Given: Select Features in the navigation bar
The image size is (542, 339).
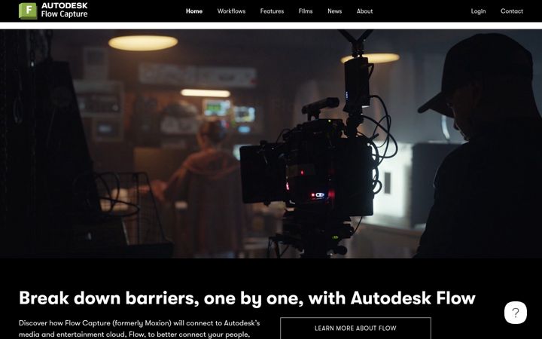Looking at the screenshot, I should (272, 11).
